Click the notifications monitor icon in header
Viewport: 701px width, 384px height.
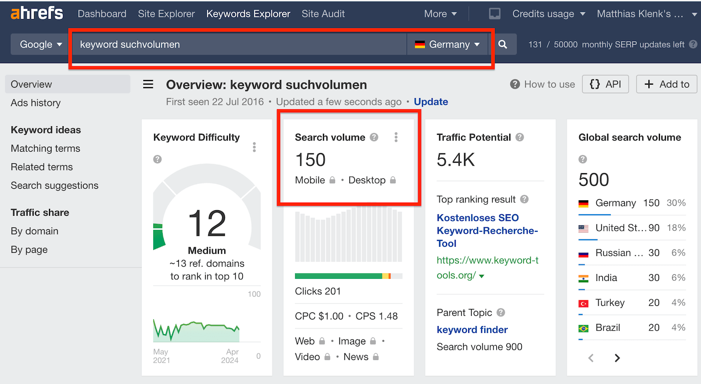[495, 14]
